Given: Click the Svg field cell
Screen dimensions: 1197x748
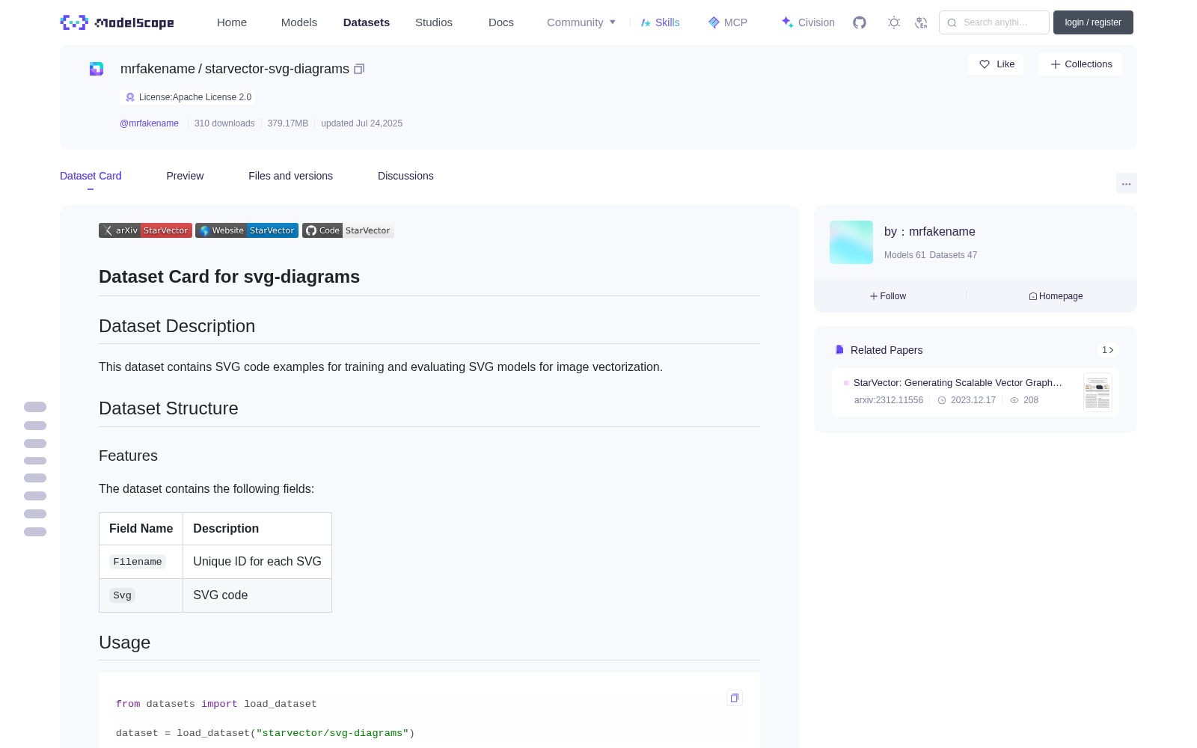Looking at the screenshot, I should 141,595.
